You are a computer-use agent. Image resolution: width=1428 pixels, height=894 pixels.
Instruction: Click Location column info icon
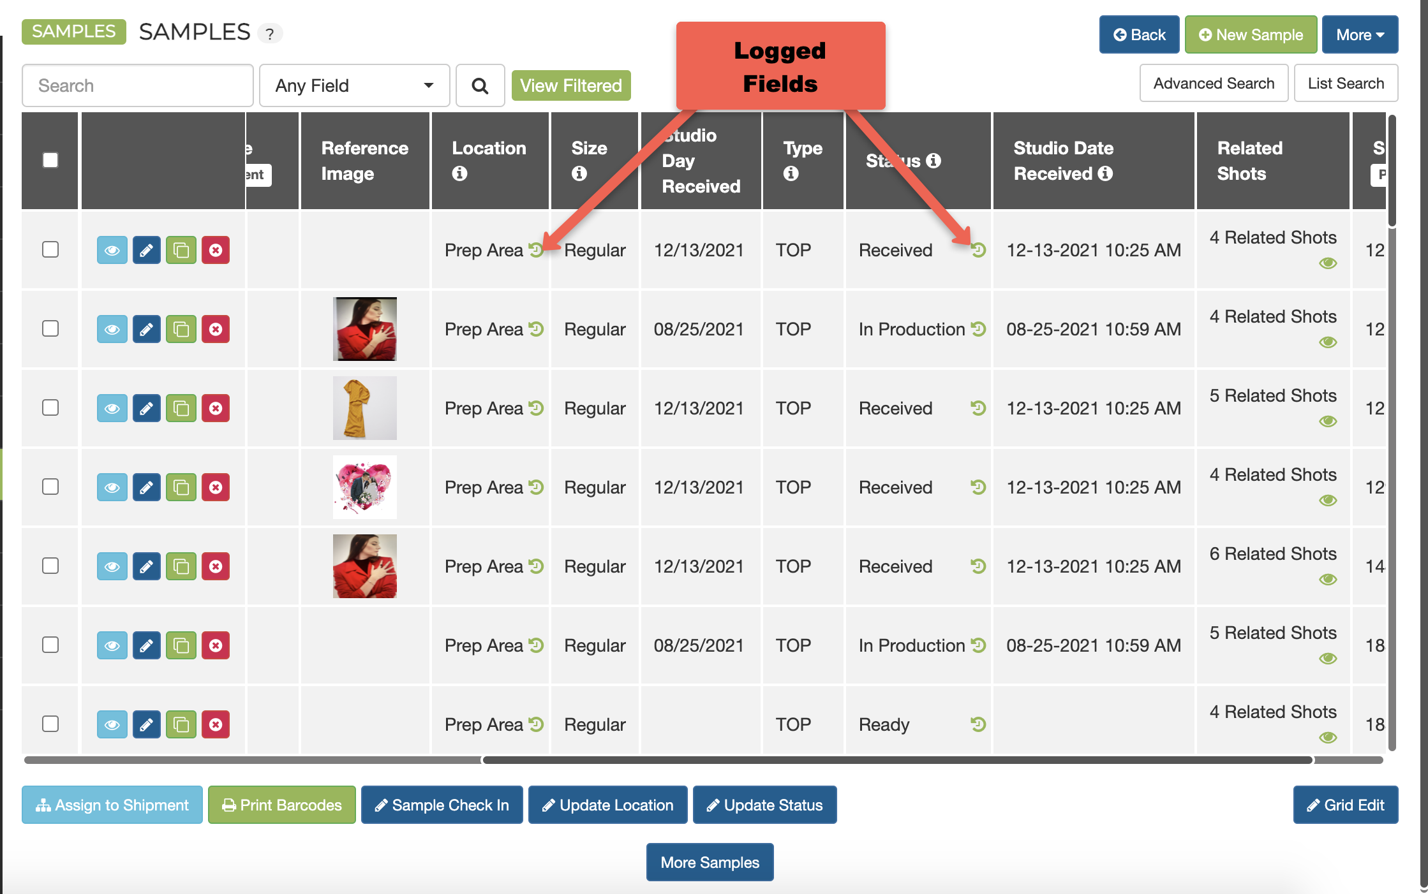click(459, 173)
